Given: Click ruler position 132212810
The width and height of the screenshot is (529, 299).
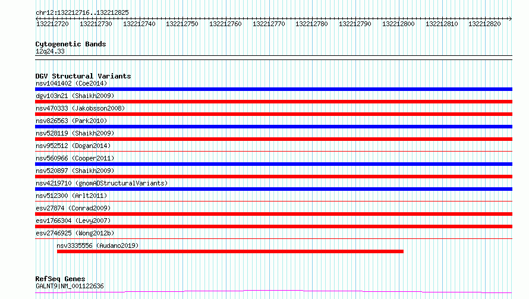Looking at the screenshot, I should point(442,24).
